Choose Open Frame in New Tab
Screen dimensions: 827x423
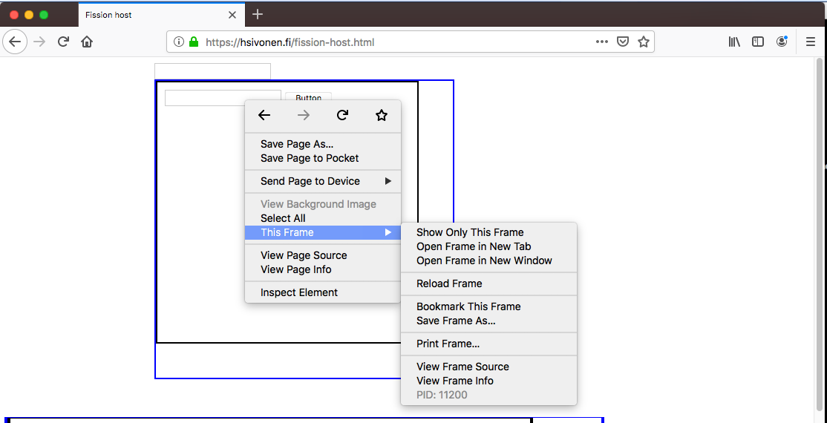(x=474, y=246)
